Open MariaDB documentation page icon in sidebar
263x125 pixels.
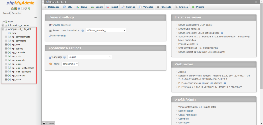(x=22, y=8)
